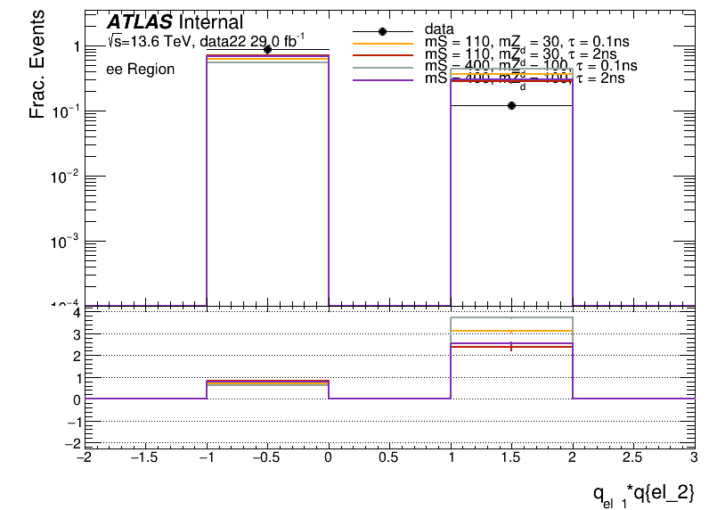Click the 10⁻² y-axis tick label
709x510 pixels.
click(59, 177)
